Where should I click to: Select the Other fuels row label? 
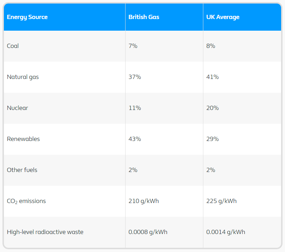(x=22, y=170)
